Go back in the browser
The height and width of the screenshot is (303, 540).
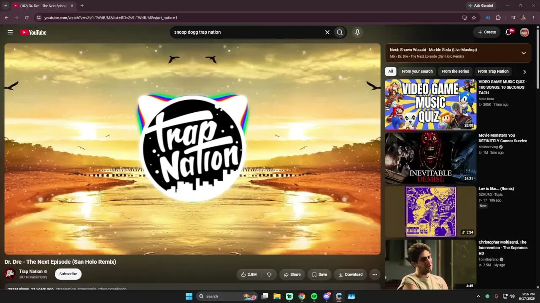click(6, 18)
